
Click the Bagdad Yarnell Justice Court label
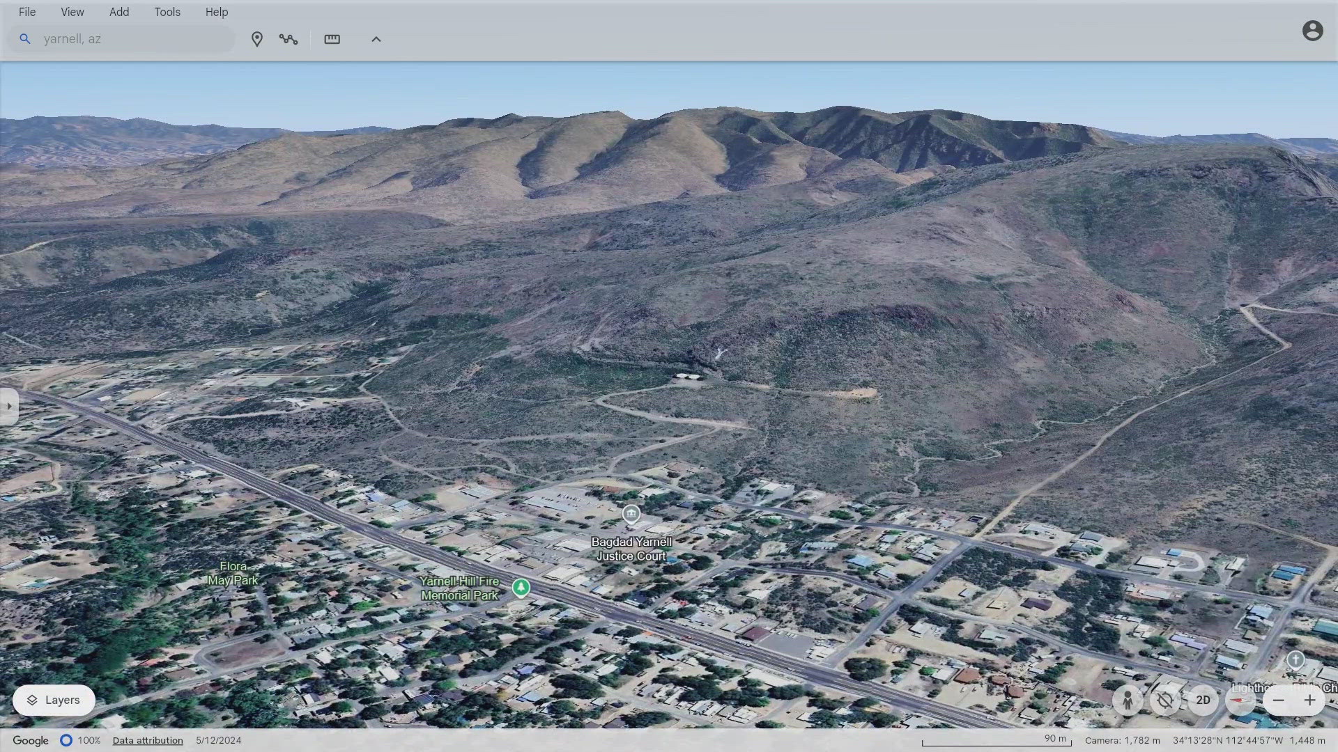631,549
